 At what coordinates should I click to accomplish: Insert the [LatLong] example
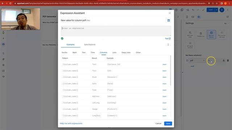(x=164, y=103)
